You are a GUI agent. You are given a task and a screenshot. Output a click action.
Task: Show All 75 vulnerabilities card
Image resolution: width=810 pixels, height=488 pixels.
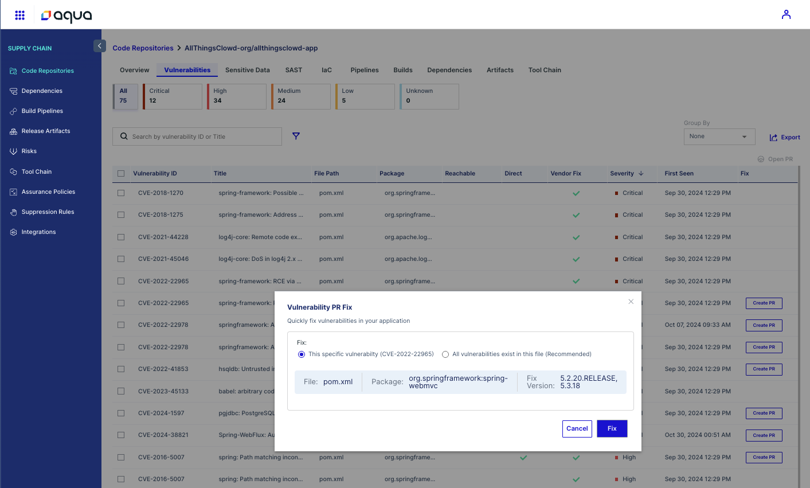126,96
